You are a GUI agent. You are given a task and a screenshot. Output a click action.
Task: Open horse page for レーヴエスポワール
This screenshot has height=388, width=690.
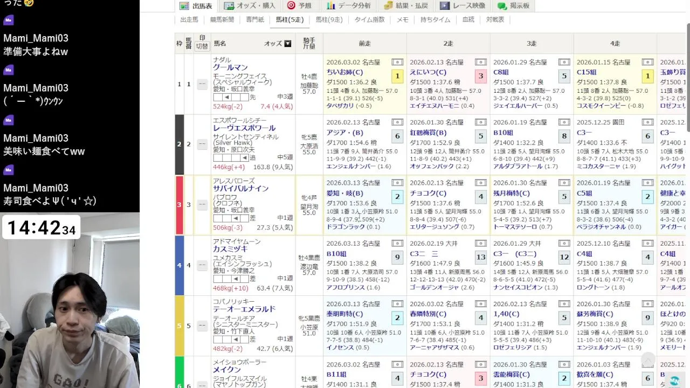pyautogui.click(x=244, y=128)
